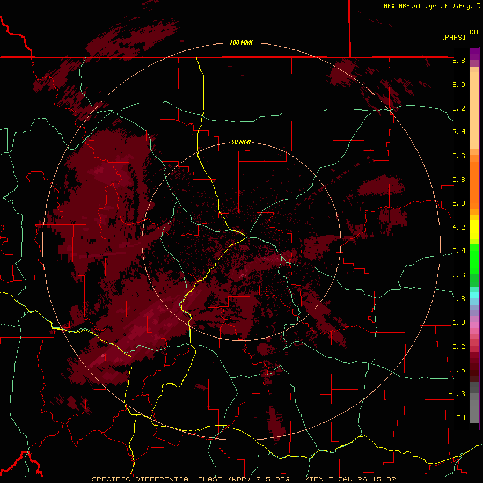Click the 9.8 legend value
This screenshot has width=483, height=483.
pos(459,60)
